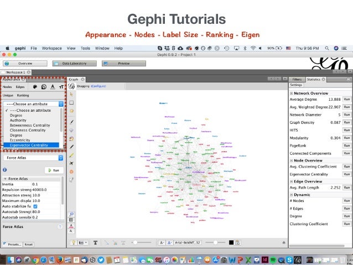The height and width of the screenshot is (265, 353).
Task: Select the color palette icon in Appearance
Action: pyautogui.click(x=35, y=87)
